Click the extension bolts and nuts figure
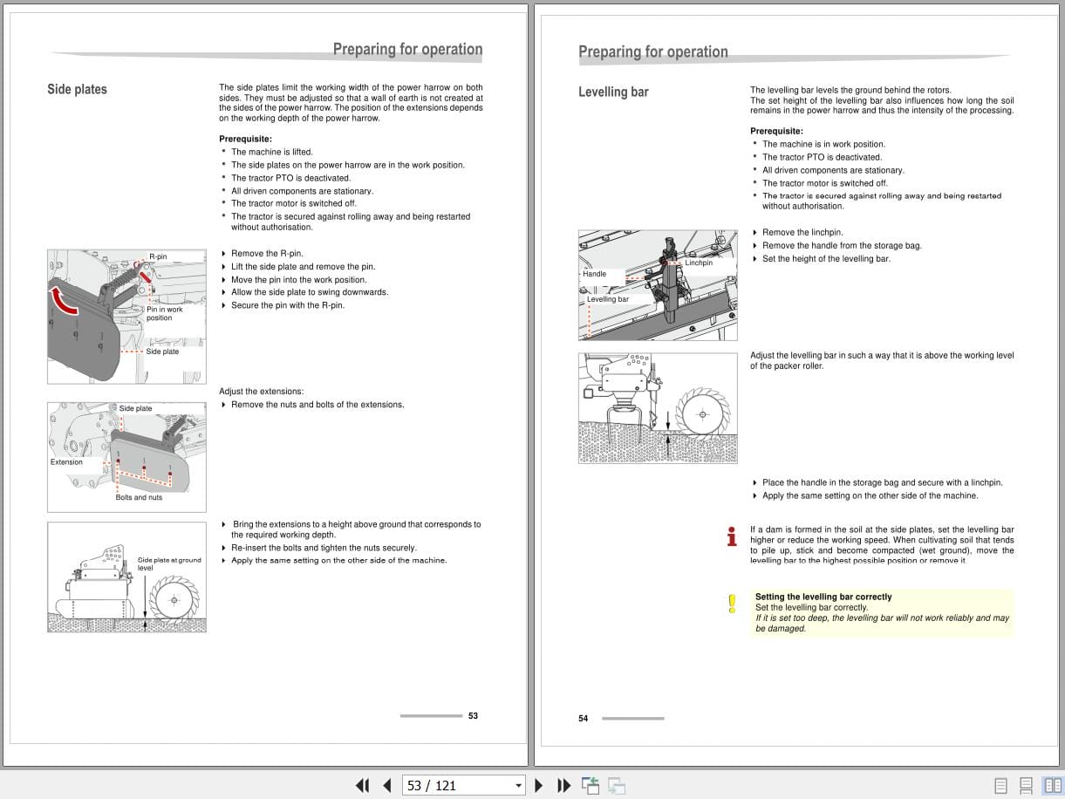The width and height of the screenshot is (1065, 799). (x=126, y=455)
